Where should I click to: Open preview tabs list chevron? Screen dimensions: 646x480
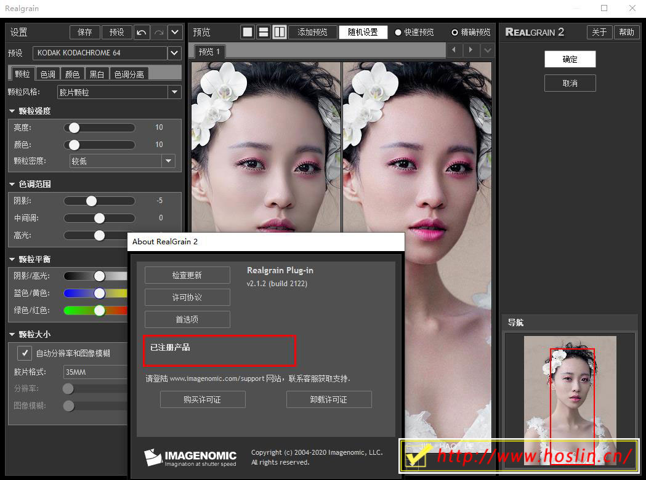point(487,50)
